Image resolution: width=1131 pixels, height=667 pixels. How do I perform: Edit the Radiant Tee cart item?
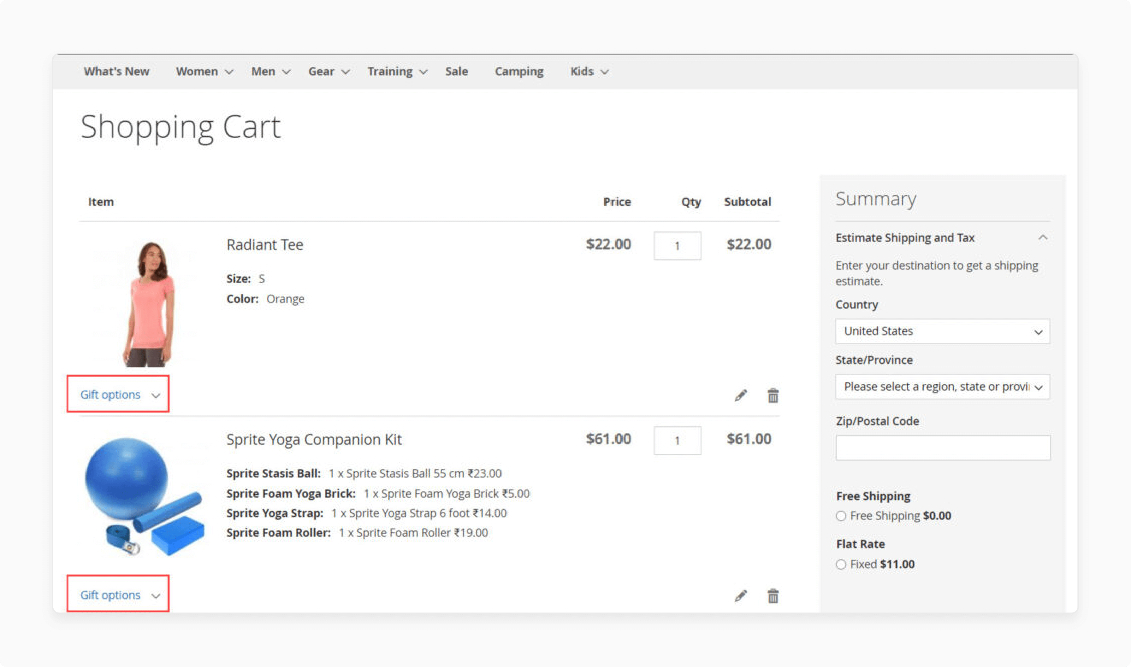tap(741, 395)
